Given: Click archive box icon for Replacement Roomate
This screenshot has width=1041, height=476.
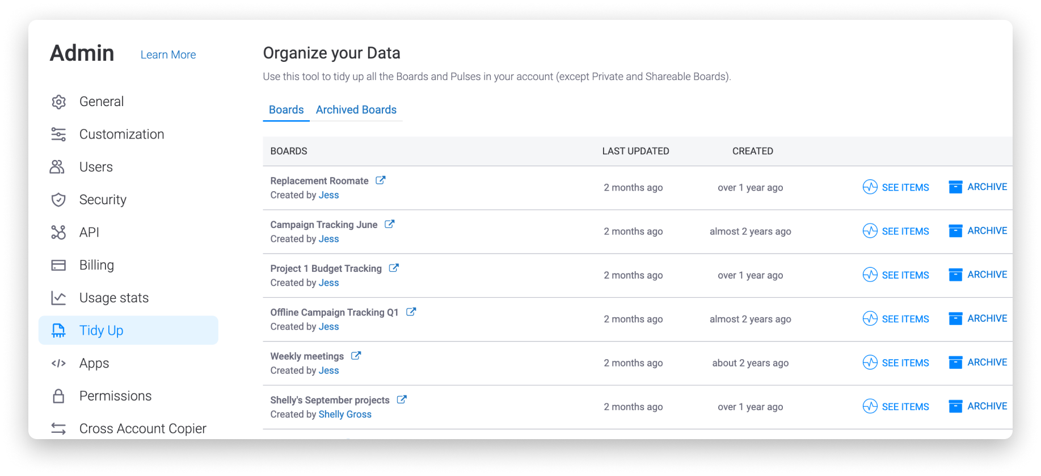Looking at the screenshot, I should (x=955, y=187).
